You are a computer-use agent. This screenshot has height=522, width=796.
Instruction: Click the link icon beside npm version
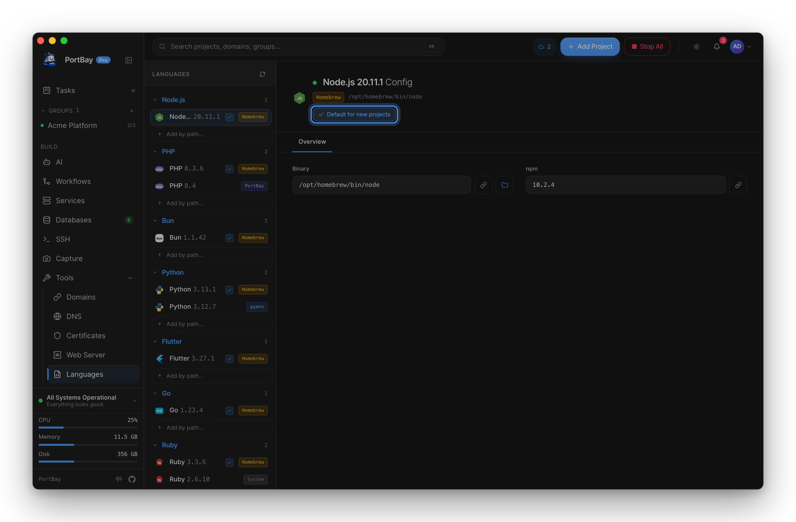(x=738, y=185)
